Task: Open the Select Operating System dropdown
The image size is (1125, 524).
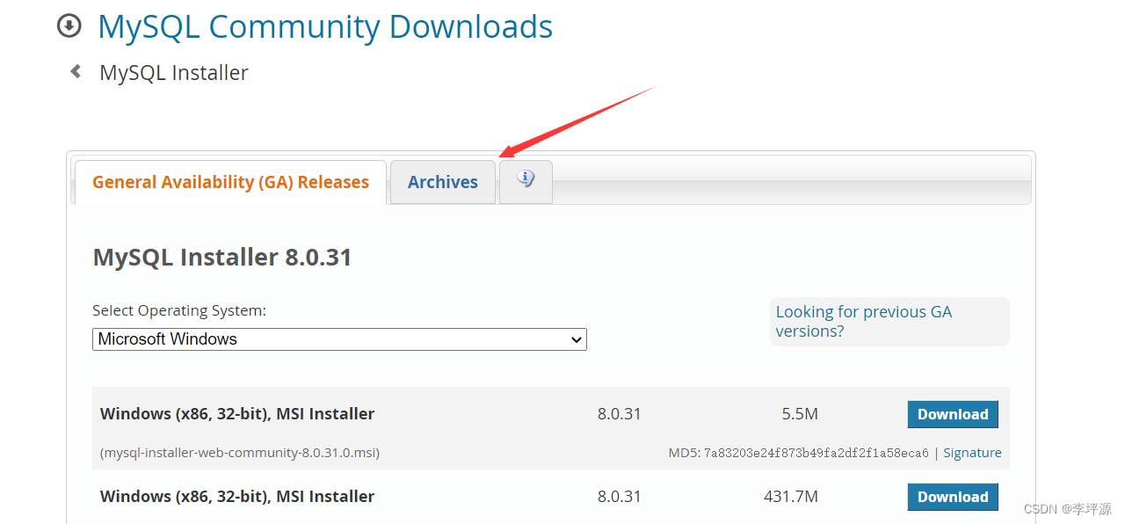Action: [x=339, y=339]
